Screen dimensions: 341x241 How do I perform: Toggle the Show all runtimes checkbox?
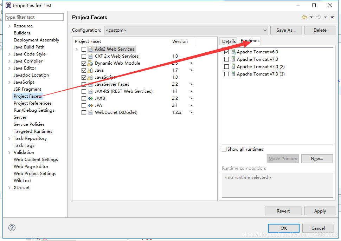[224, 149]
